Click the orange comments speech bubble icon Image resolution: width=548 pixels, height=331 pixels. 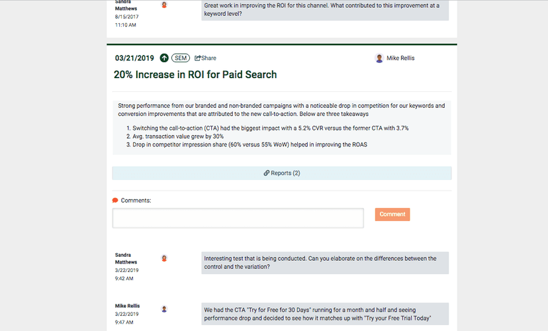click(115, 201)
